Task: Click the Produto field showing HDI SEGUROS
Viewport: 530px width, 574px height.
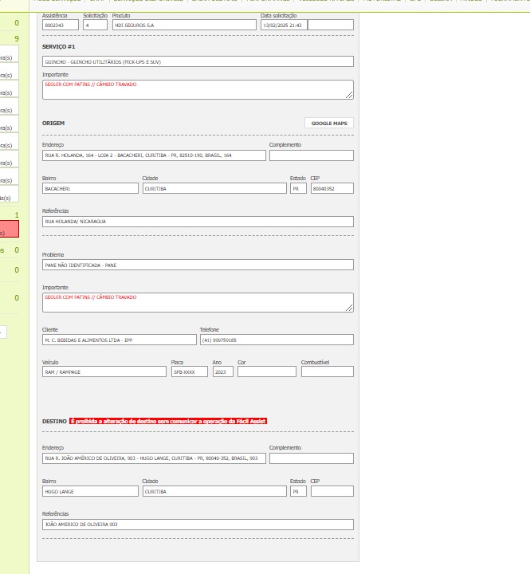Action: tap(184, 26)
